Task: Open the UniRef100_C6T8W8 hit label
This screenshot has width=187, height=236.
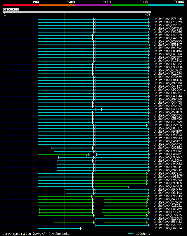Action: (x=168, y=28)
